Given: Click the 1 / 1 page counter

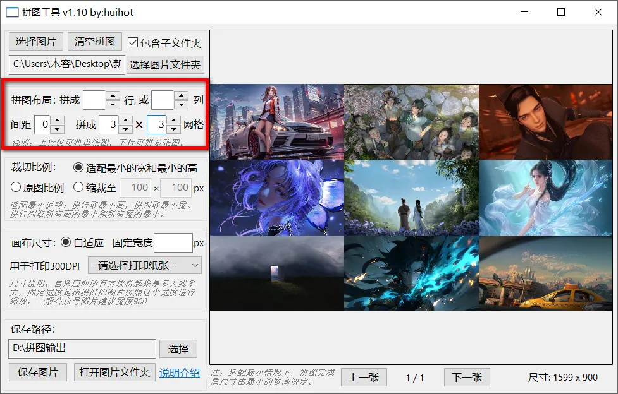Looking at the screenshot, I should [415, 378].
